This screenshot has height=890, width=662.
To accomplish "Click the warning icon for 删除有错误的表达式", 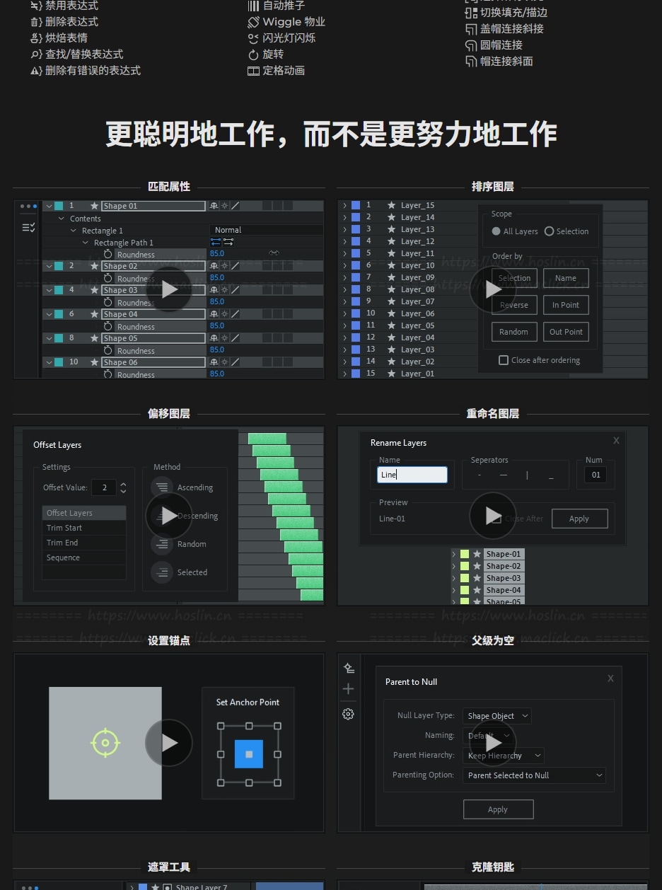I will 36,71.
